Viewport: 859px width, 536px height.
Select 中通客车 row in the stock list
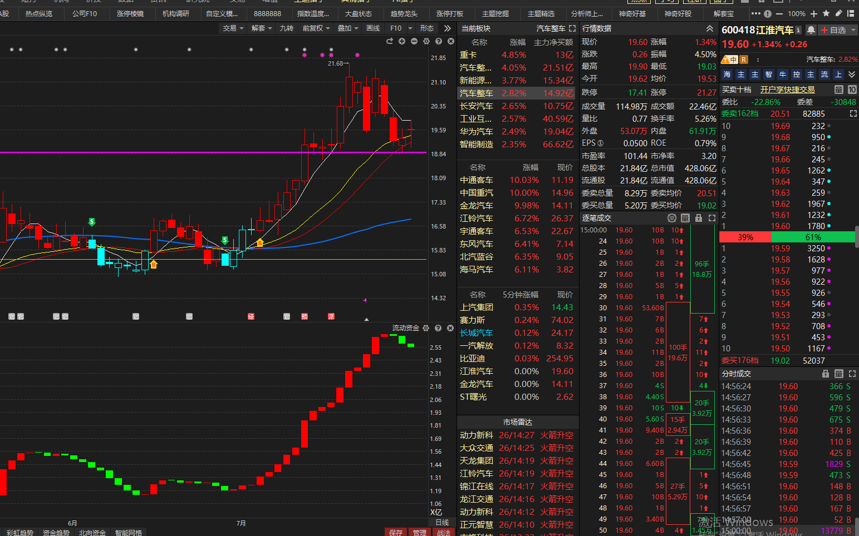click(x=517, y=180)
